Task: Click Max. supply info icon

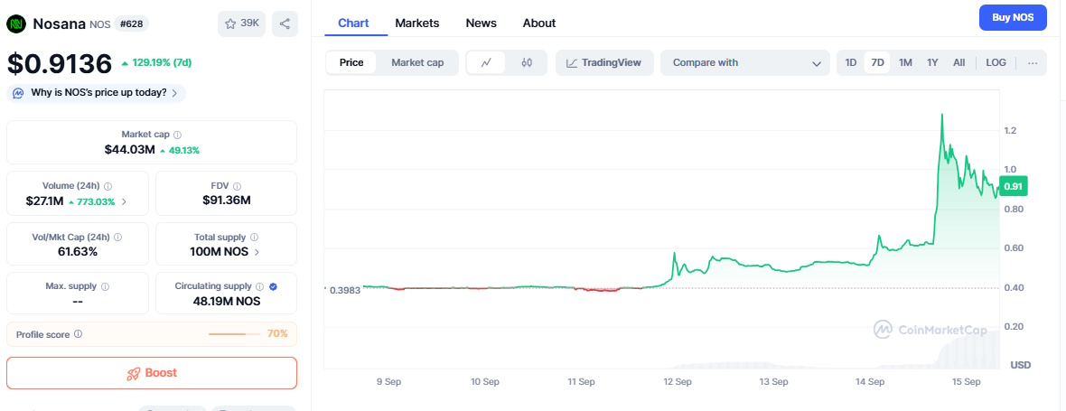Action: (105, 286)
